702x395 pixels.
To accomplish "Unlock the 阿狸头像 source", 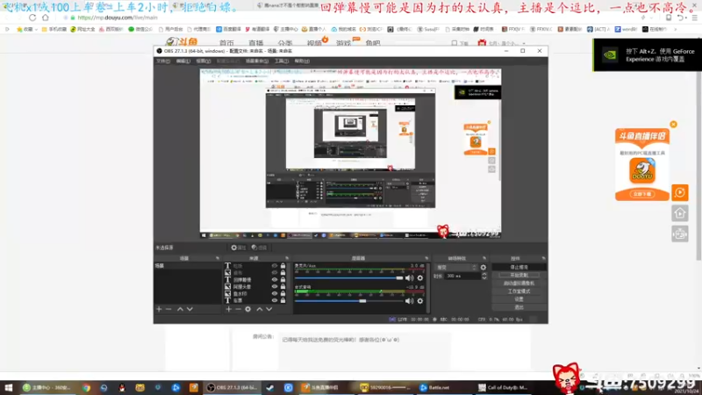I will point(283,287).
